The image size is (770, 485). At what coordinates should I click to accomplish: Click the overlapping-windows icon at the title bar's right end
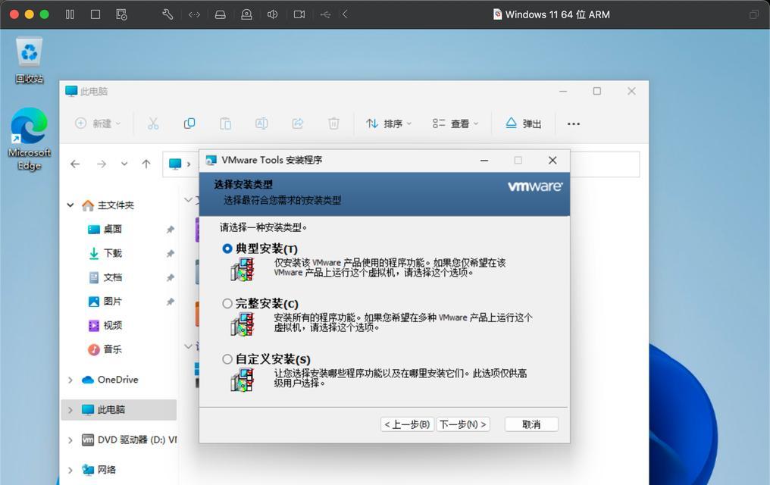(x=754, y=14)
